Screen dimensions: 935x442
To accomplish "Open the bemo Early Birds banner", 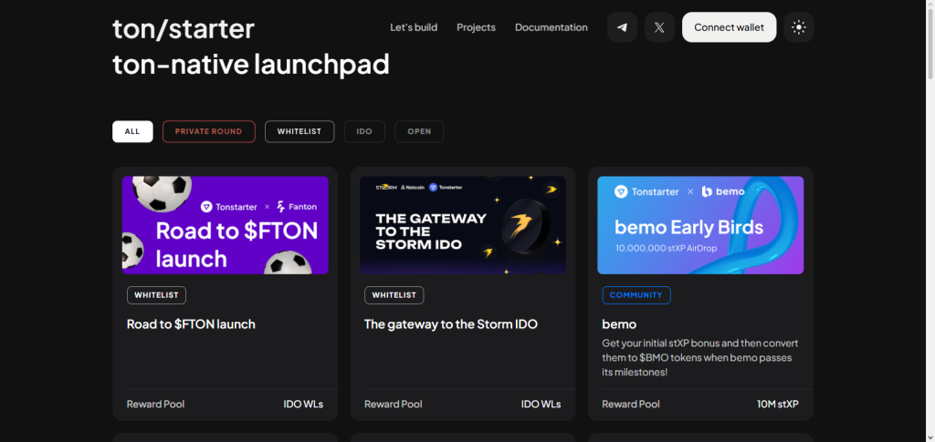I will click(700, 225).
